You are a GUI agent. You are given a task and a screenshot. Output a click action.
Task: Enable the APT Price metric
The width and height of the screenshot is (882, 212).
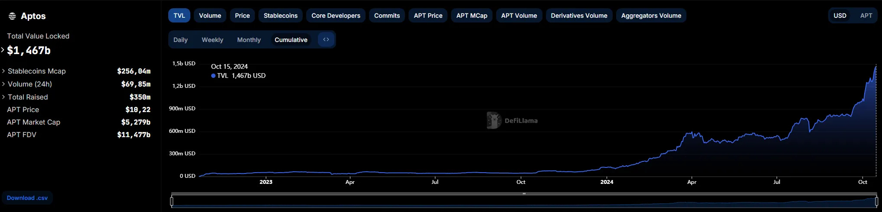(428, 16)
